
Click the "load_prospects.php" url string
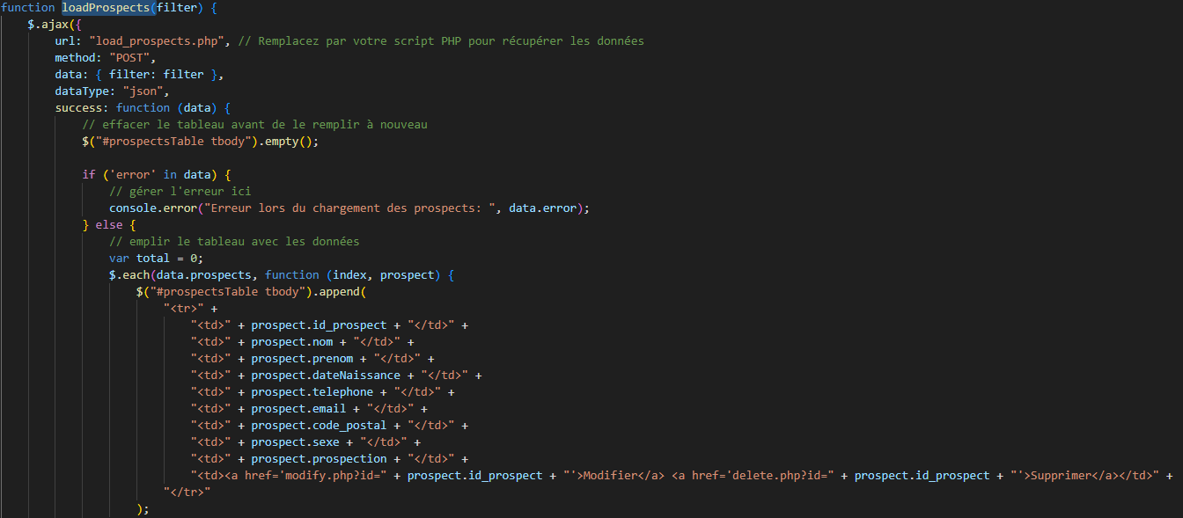160,41
